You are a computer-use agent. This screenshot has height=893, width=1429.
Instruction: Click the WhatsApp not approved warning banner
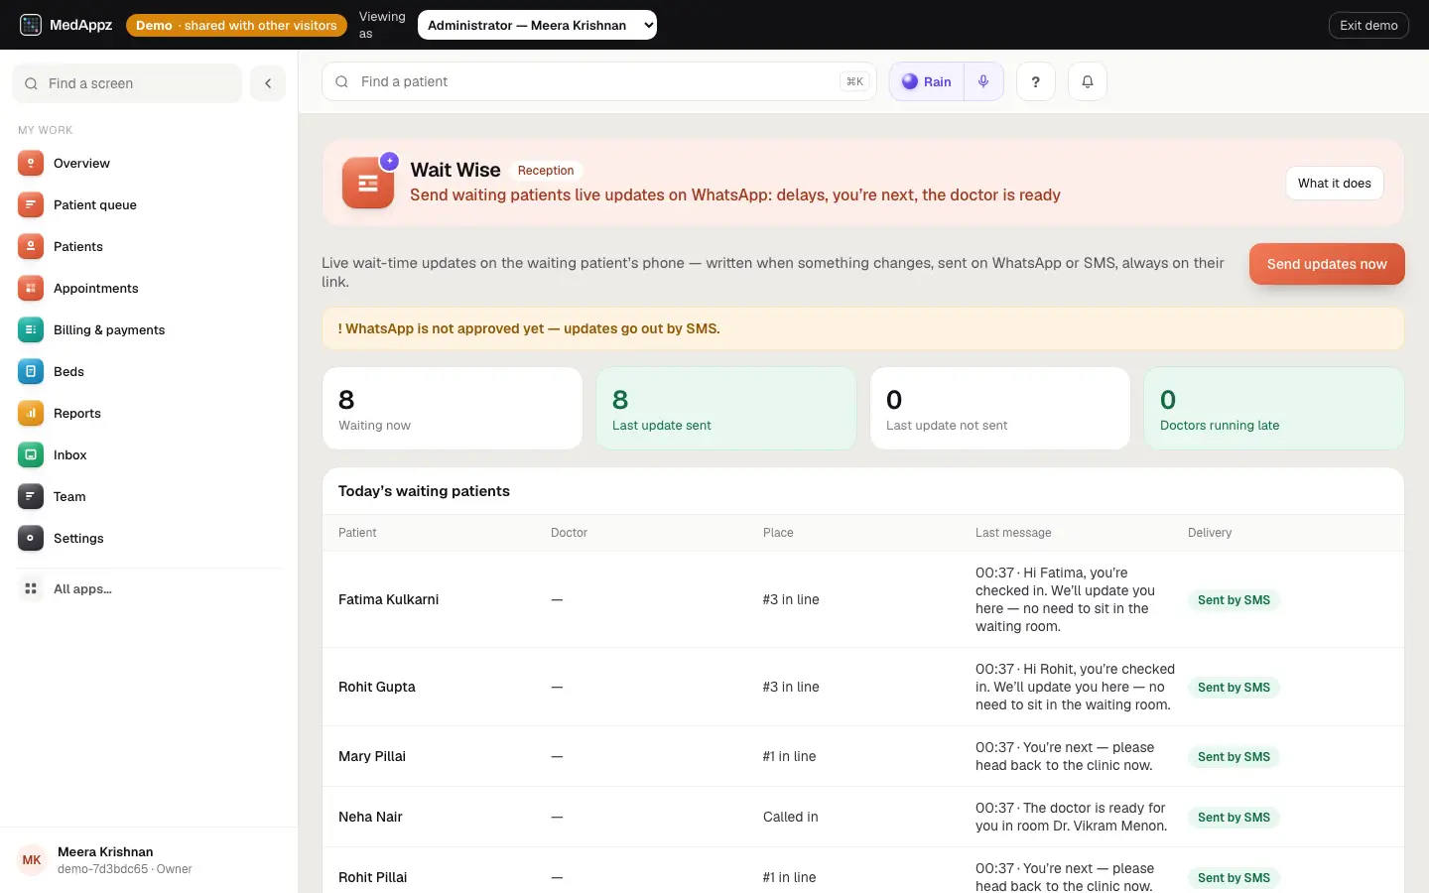click(x=863, y=328)
